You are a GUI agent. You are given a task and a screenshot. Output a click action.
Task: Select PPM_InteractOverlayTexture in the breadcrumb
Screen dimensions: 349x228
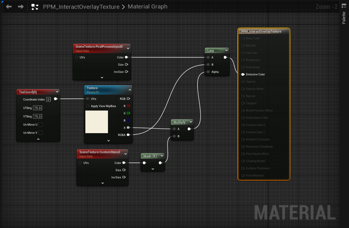(81, 7)
